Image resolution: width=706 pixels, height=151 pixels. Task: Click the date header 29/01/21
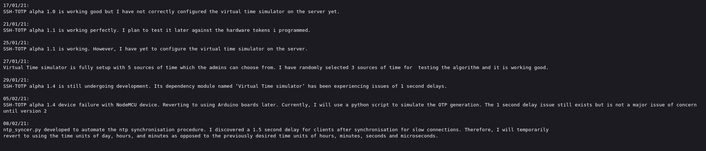coord(16,80)
